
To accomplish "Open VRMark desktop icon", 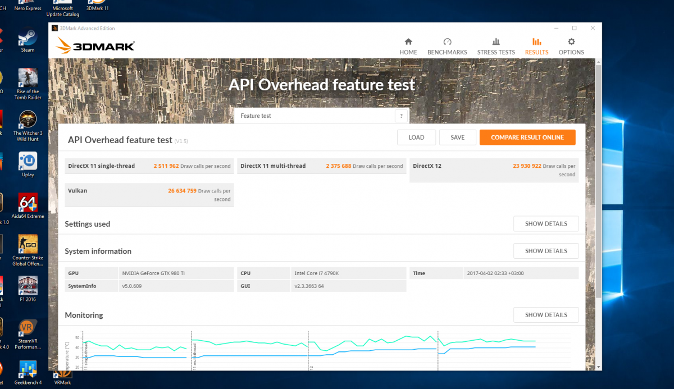I will tap(62, 377).
